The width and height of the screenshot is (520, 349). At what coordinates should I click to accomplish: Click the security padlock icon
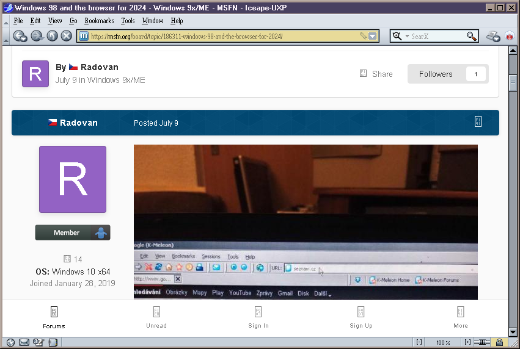click(499, 342)
